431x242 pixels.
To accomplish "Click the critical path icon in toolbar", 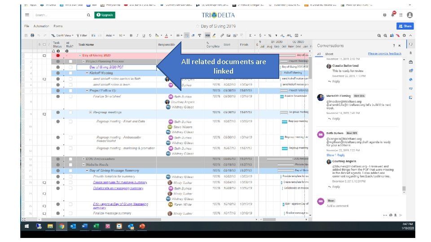I will [398, 35].
